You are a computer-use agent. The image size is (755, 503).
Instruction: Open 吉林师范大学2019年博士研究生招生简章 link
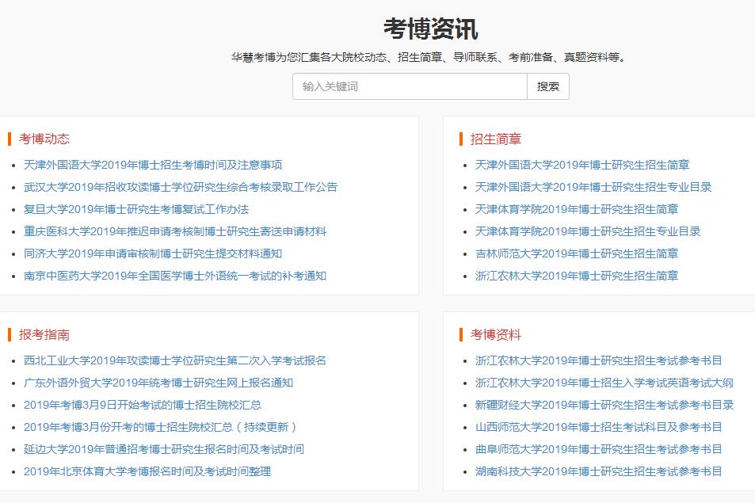point(577,253)
